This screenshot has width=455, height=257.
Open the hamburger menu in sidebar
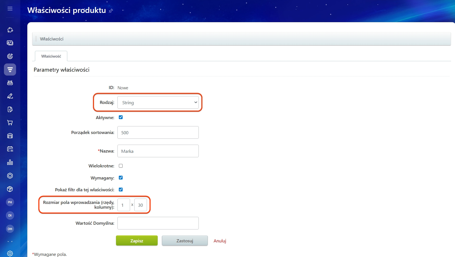pos(10,9)
